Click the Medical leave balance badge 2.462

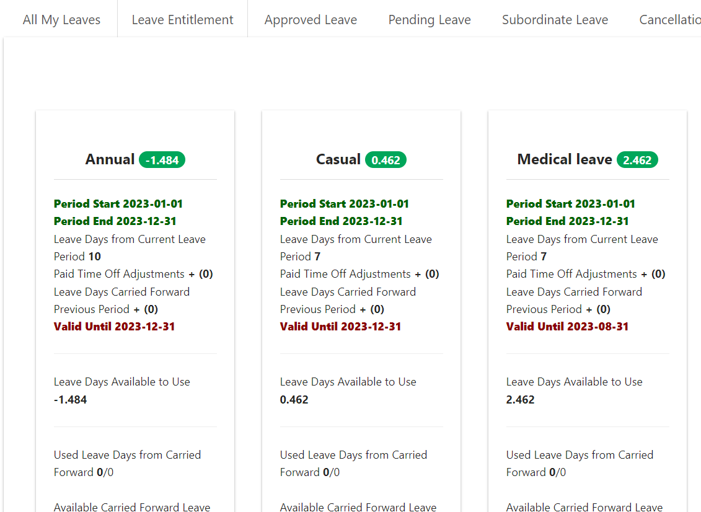[637, 160]
